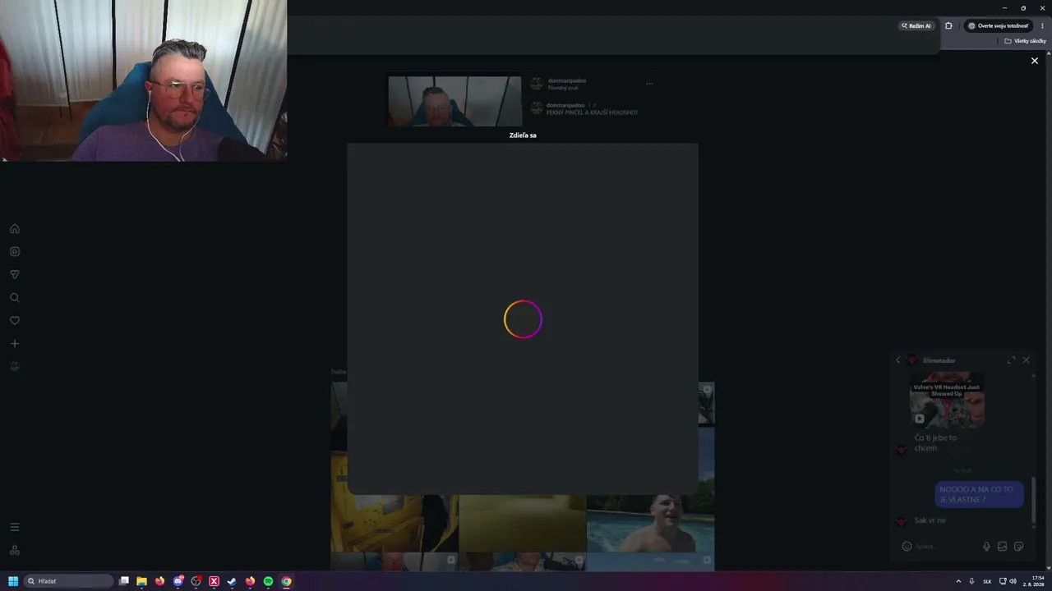The image size is (1052, 591).
Task: Open OBS Studio from the taskbar
Action: click(x=196, y=581)
